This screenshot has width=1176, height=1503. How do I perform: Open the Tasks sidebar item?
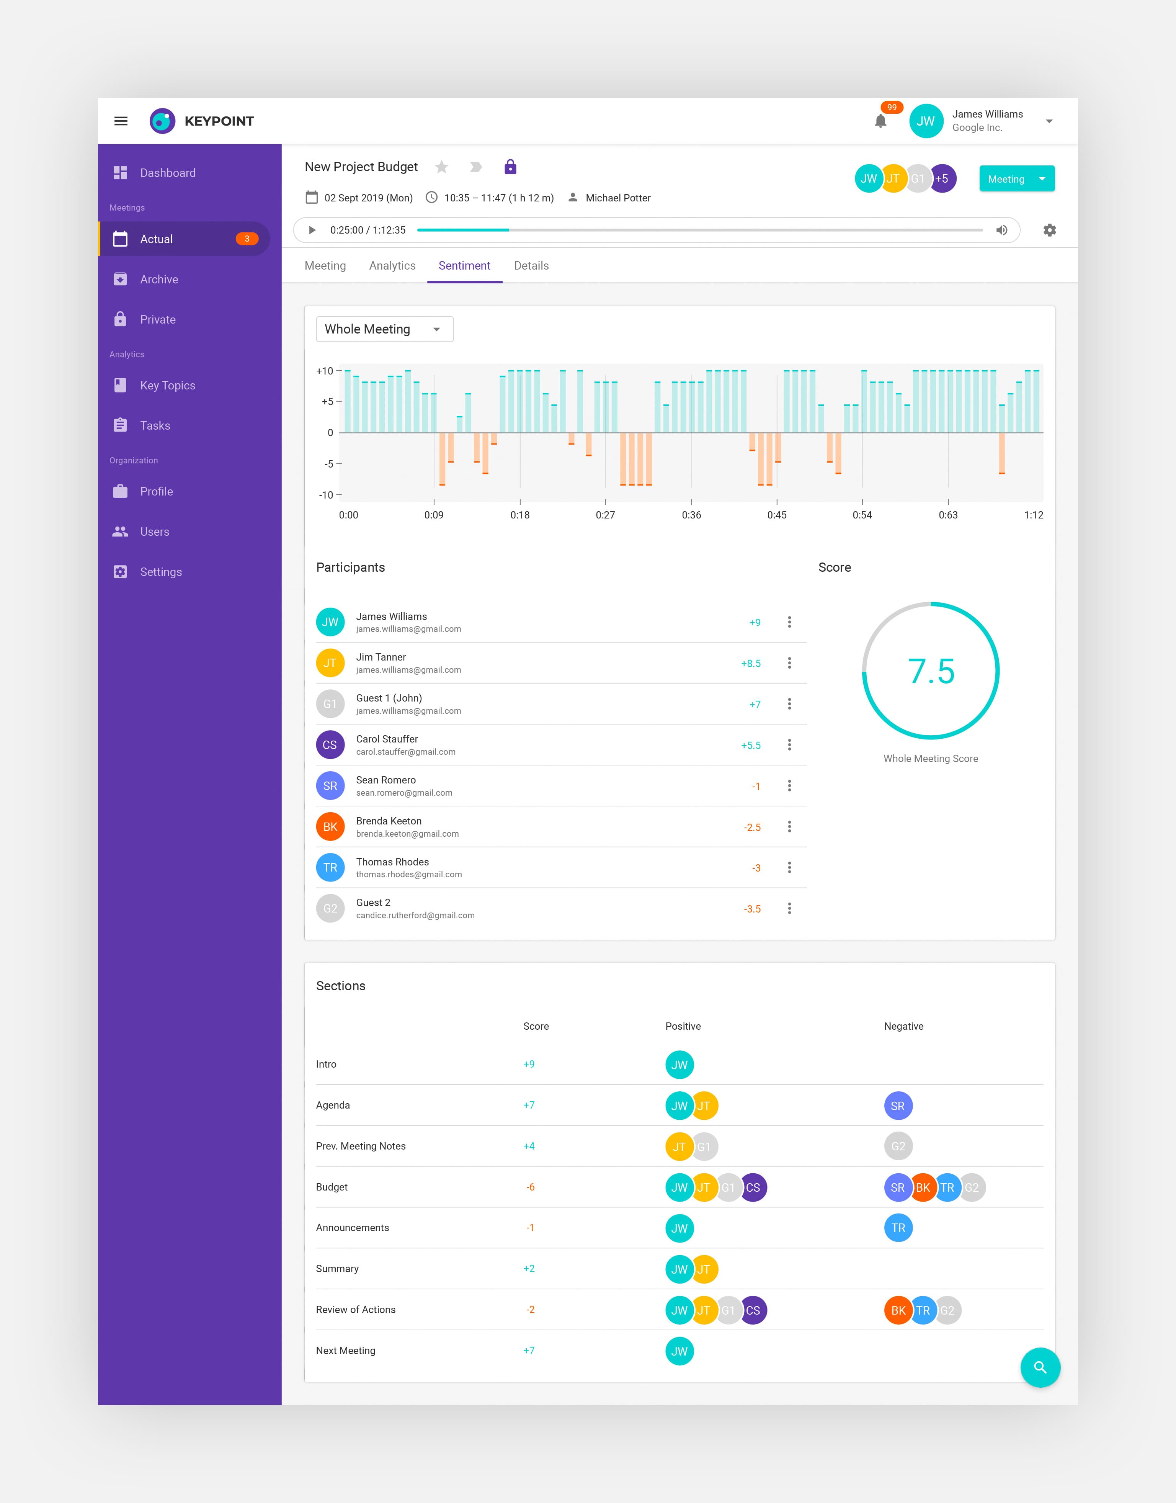point(155,426)
